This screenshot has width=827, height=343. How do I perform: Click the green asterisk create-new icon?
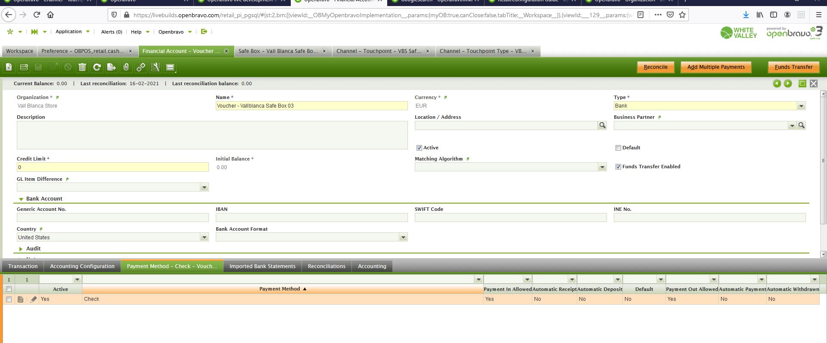(10, 31)
